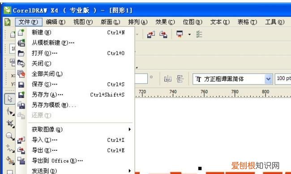The height and width of the screenshot is (174, 291).
Task: Select the Pick tool arrow
Action: [10, 99]
